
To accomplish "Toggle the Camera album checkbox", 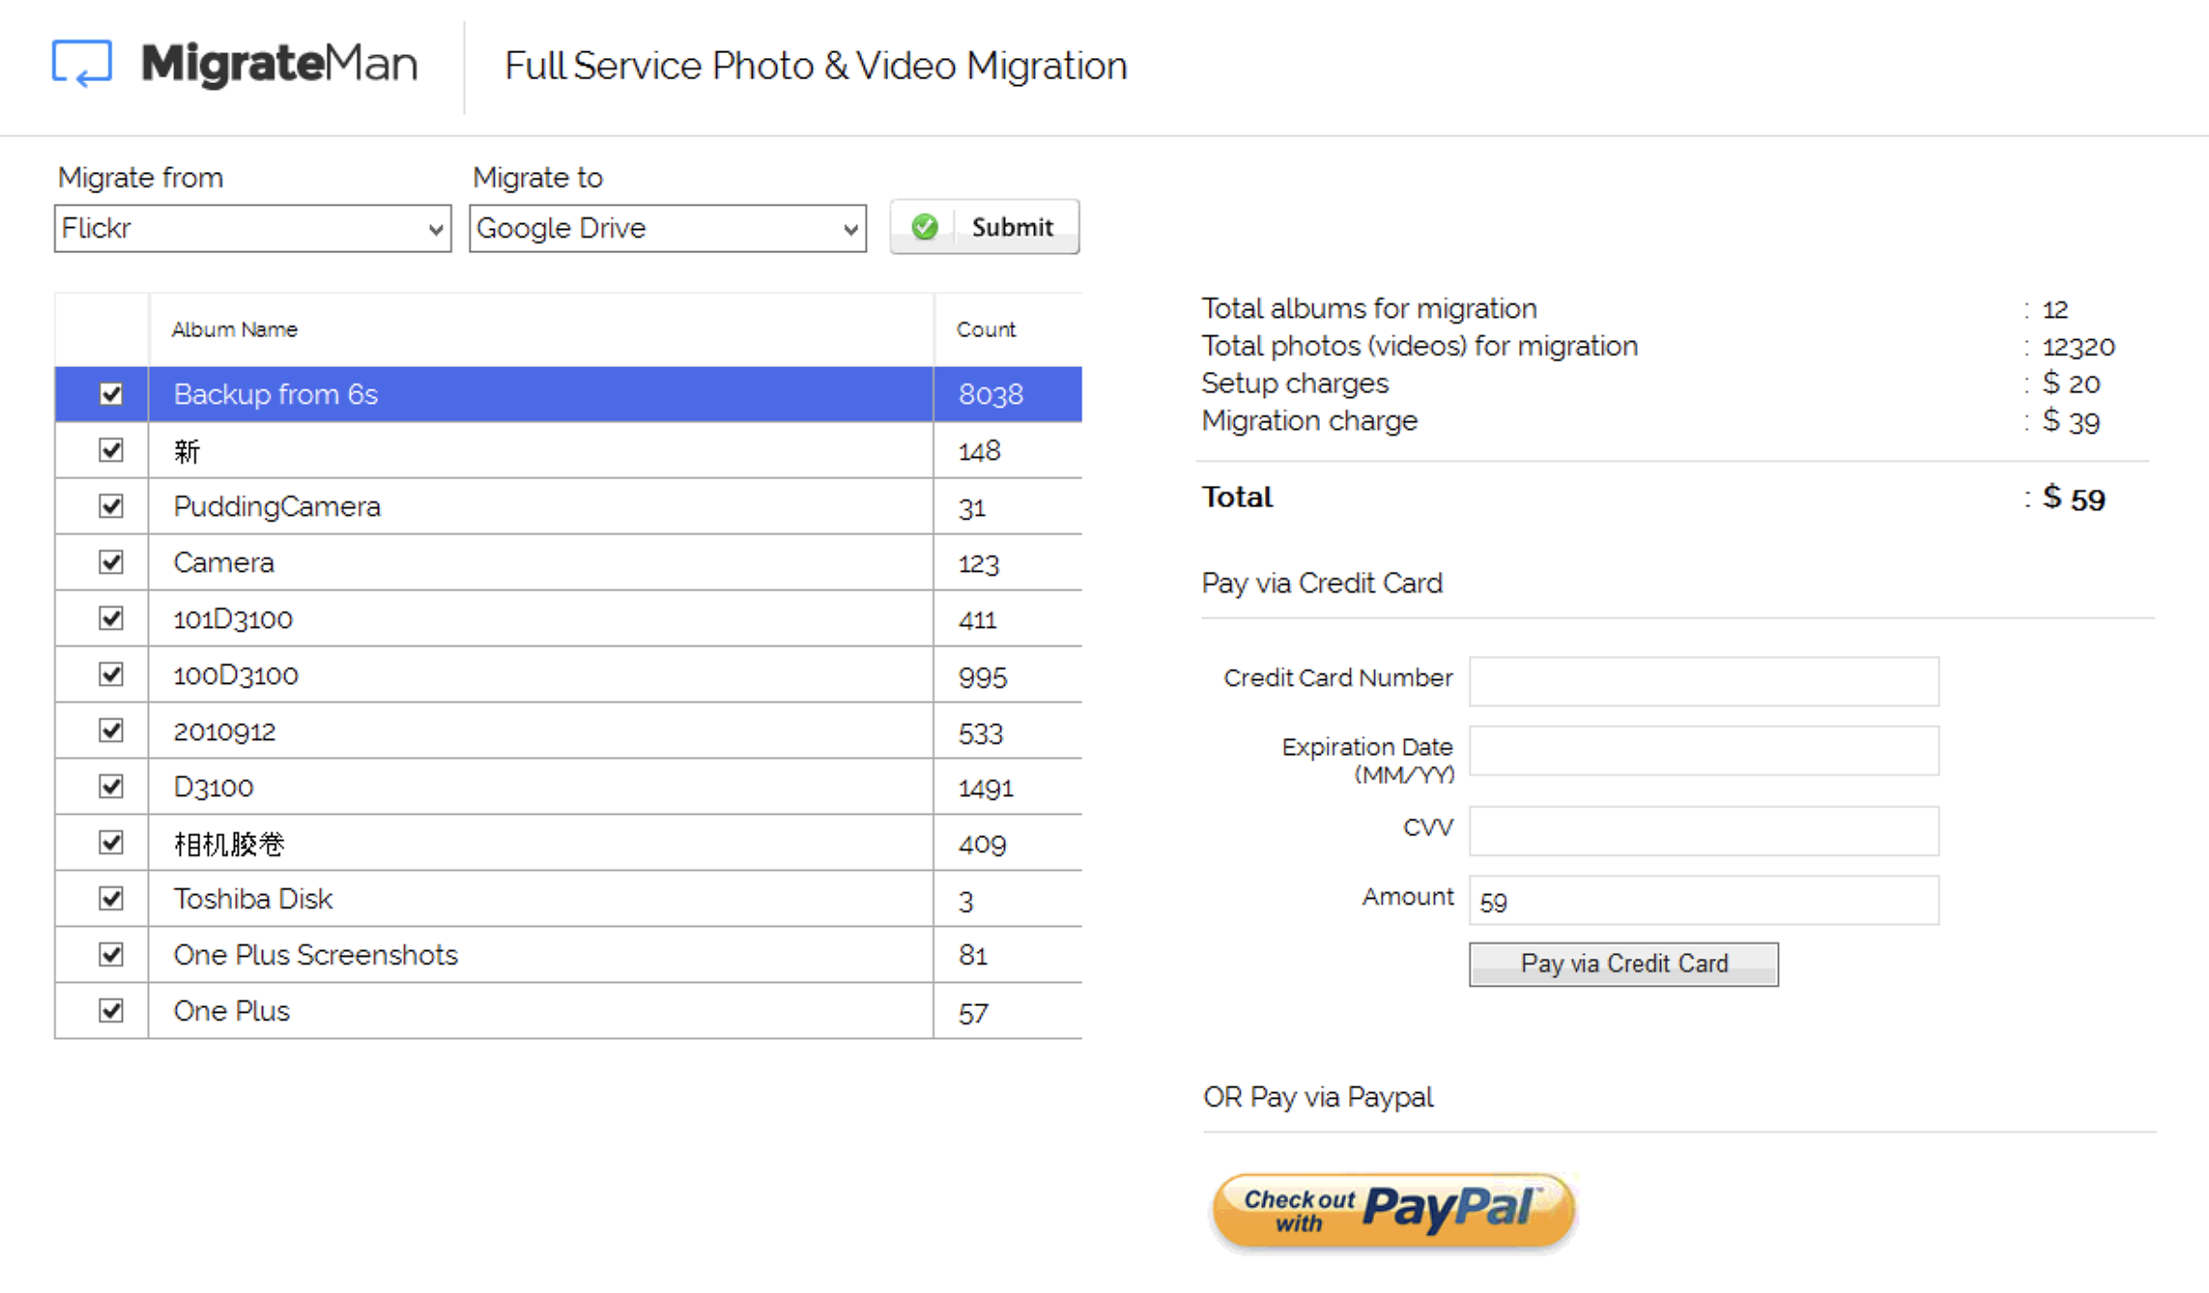I will (111, 562).
